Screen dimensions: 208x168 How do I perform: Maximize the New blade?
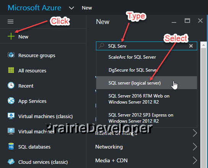(x=187, y=21)
